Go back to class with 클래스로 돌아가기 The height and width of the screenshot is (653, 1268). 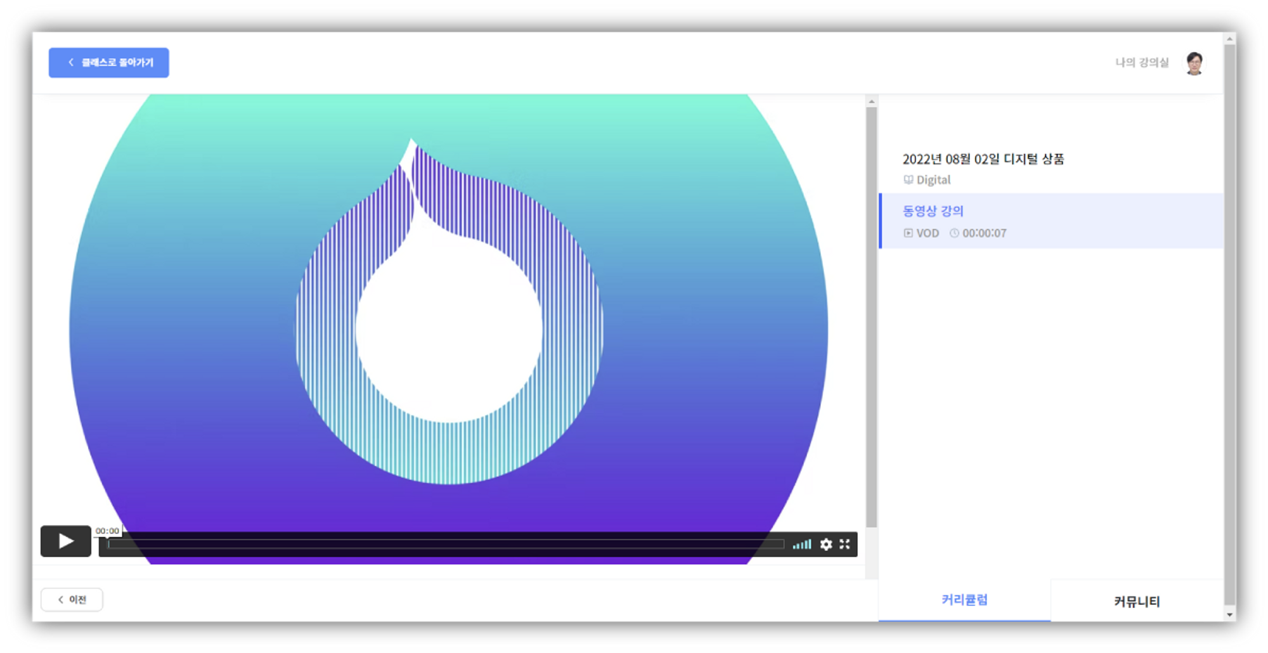click(109, 63)
